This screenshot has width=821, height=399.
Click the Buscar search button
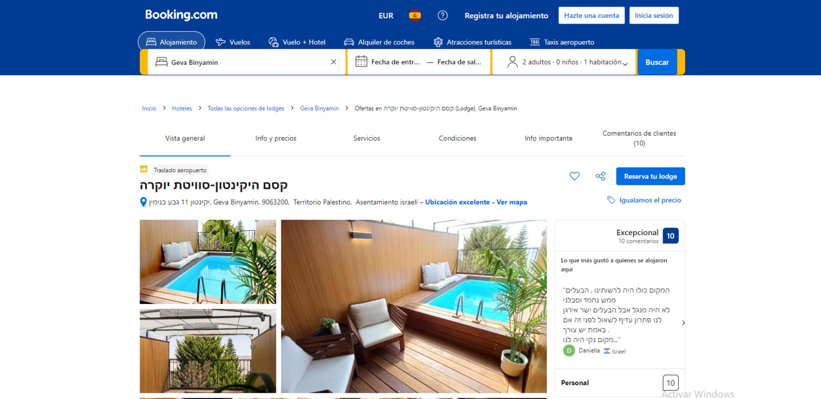coord(656,62)
